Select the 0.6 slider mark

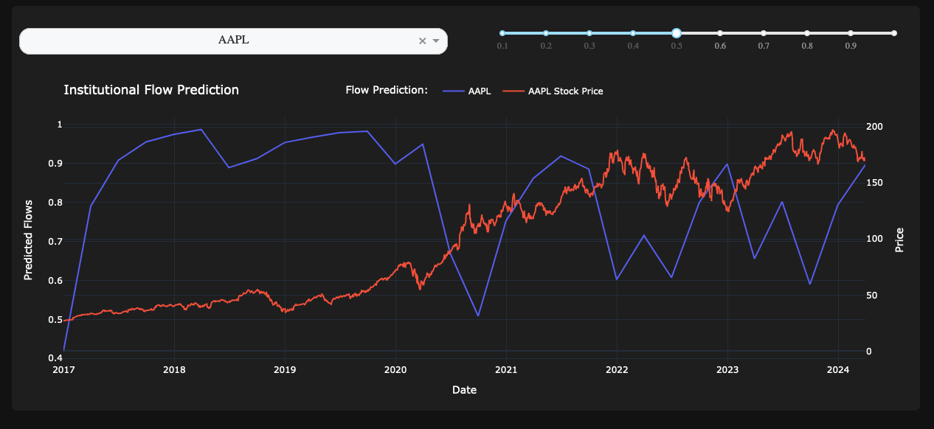720,33
